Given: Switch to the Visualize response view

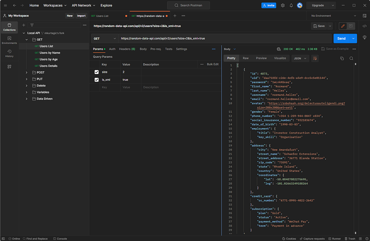Looking at the screenshot, I should [x=280, y=58].
